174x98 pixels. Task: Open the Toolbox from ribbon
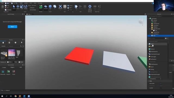coord(46,7)
